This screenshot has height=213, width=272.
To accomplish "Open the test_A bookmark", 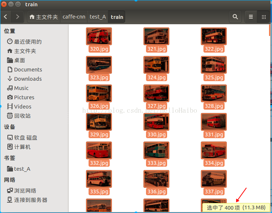I will 34,169.
